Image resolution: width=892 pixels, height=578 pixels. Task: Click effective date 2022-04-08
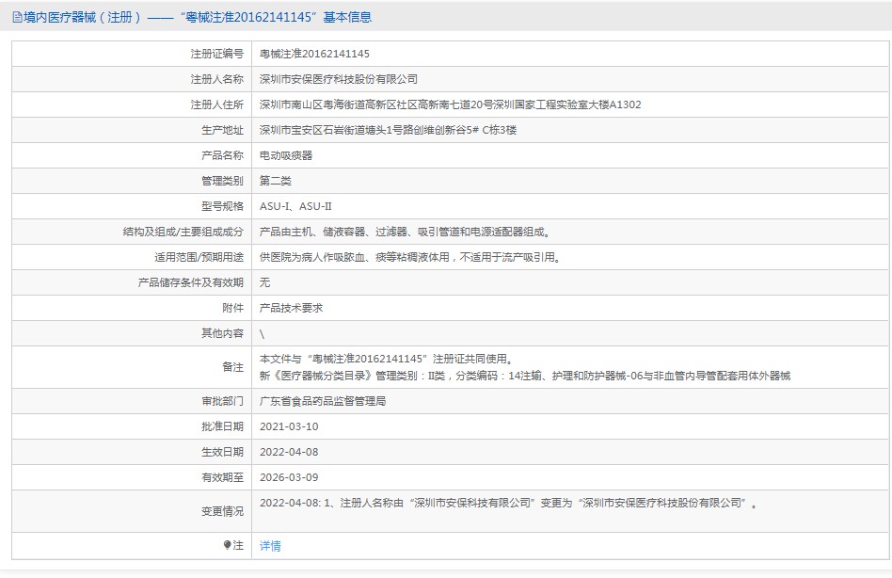(x=289, y=452)
